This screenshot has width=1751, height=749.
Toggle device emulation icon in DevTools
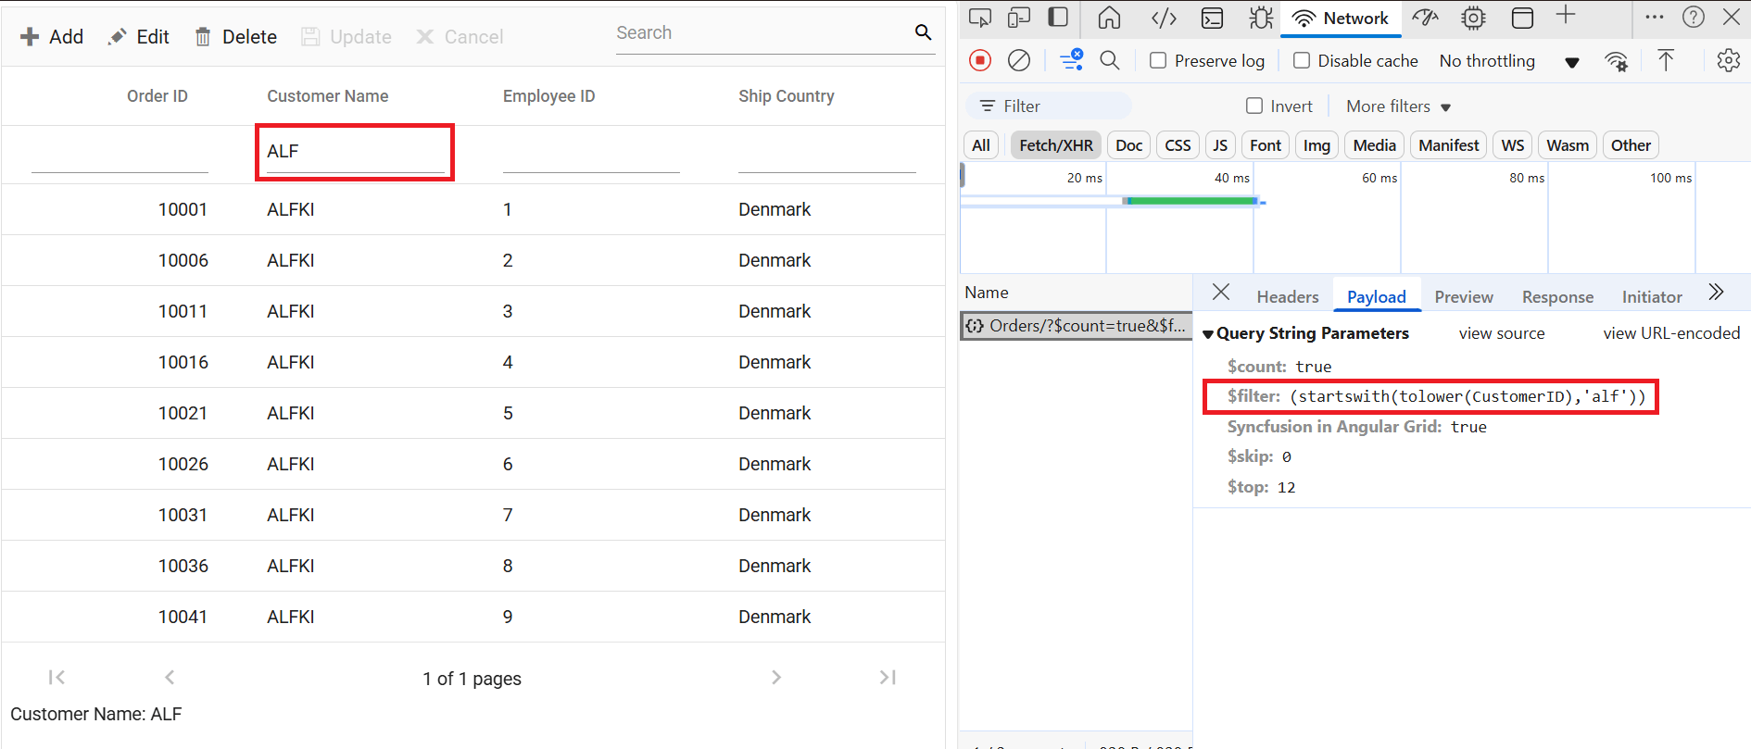(1019, 18)
